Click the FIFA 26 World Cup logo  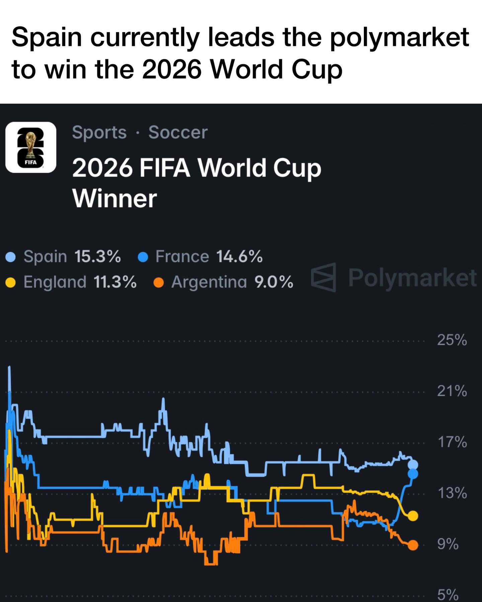point(31,147)
